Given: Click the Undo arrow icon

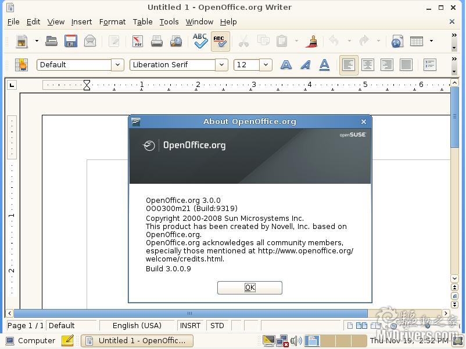Looking at the screenshot, I should pos(334,41).
